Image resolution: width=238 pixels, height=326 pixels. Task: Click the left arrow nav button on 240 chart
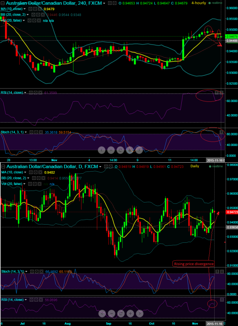102,150
